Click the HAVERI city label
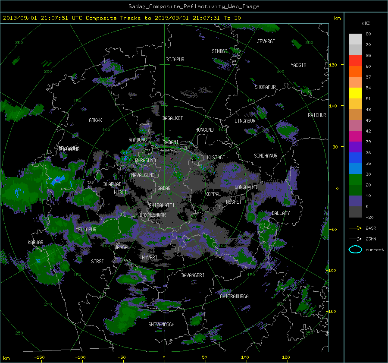The image size is (388, 363). pyautogui.click(x=150, y=258)
